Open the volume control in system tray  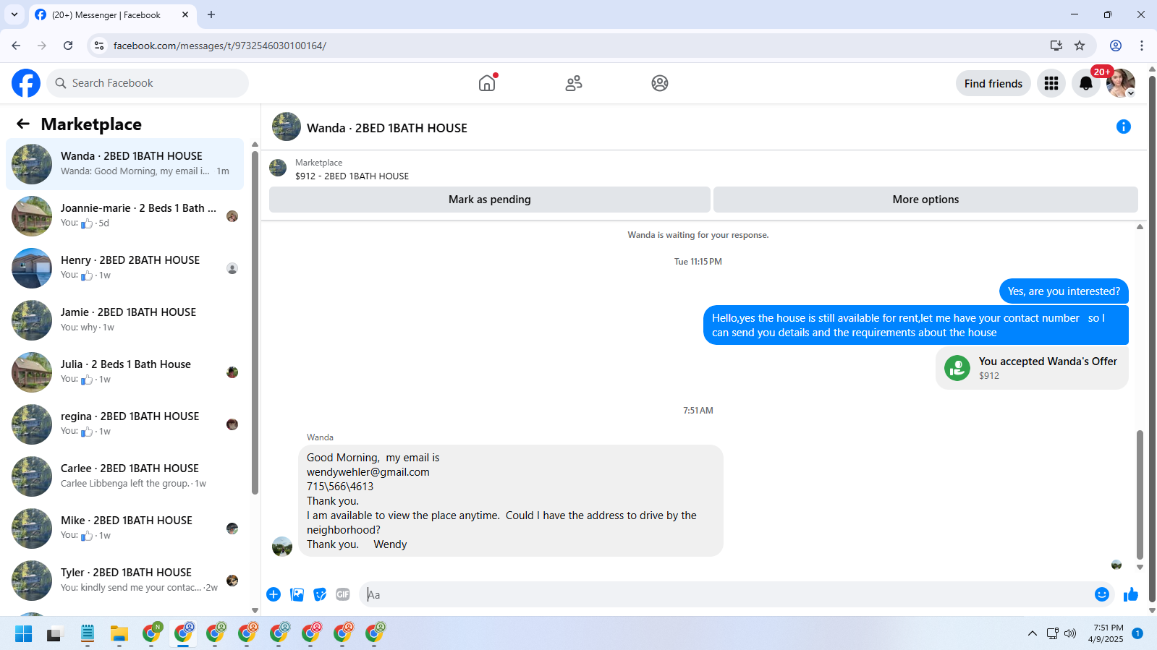1070,634
